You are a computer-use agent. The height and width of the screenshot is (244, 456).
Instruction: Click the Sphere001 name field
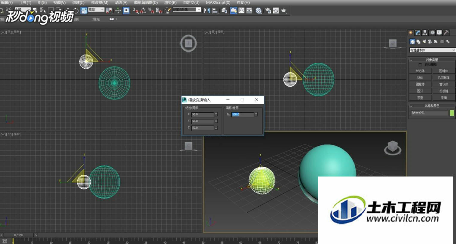click(429, 113)
